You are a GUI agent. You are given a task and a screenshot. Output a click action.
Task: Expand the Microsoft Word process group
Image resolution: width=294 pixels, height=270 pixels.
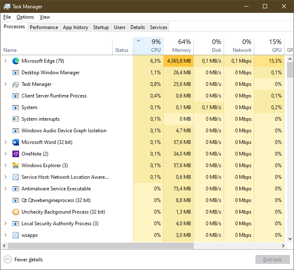tap(6, 142)
